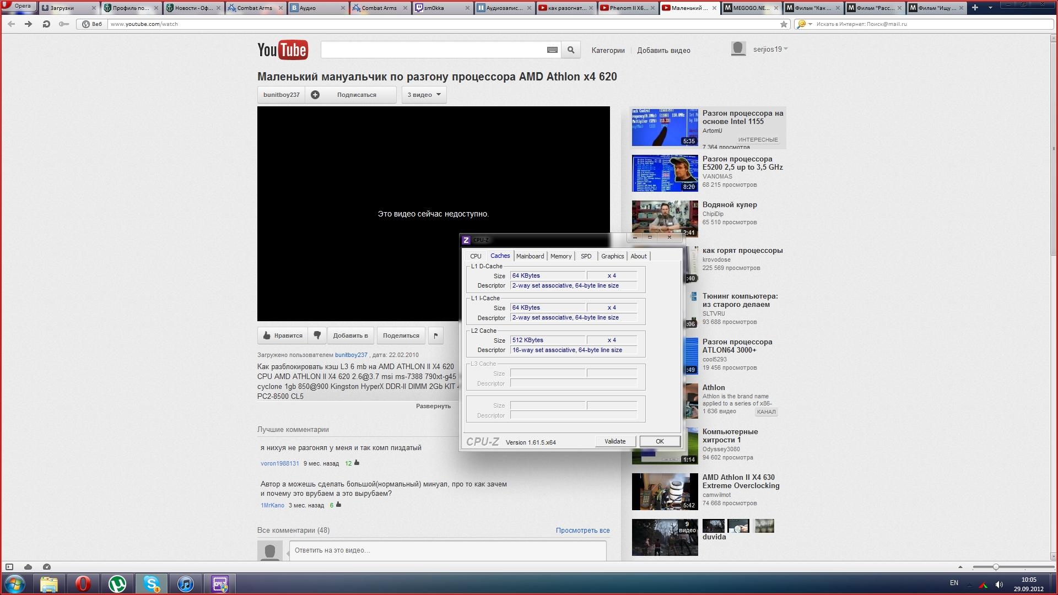The height and width of the screenshot is (595, 1058).
Task: Open Skype from the taskbar
Action: pos(152,583)
